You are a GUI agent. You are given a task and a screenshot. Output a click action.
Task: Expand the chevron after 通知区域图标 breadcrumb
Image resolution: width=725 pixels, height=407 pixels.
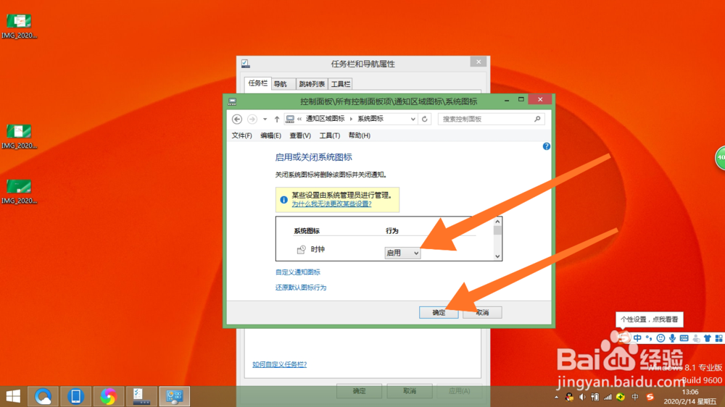pos(352,119)
